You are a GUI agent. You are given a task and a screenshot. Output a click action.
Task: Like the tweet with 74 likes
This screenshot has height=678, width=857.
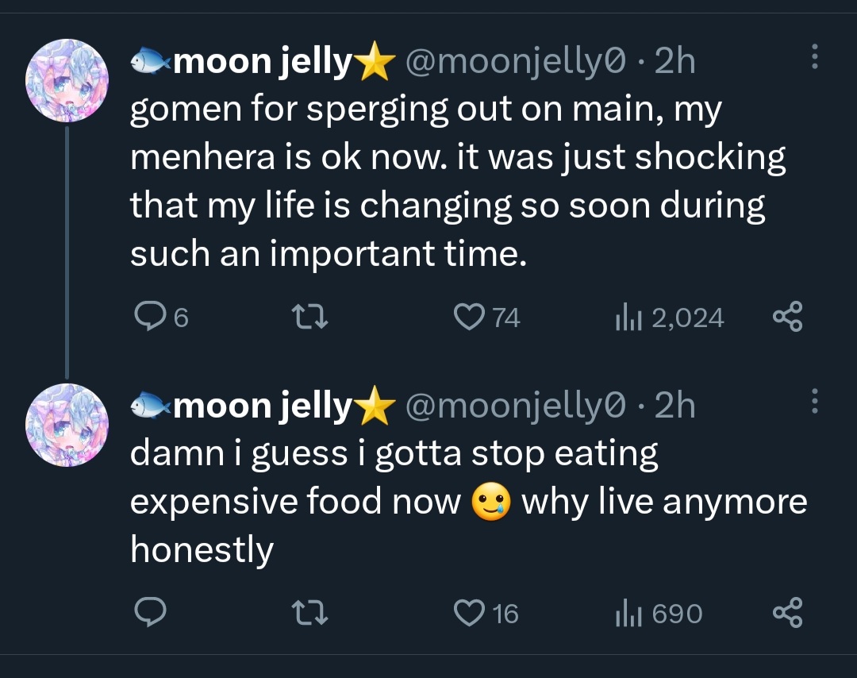(487, 317)
